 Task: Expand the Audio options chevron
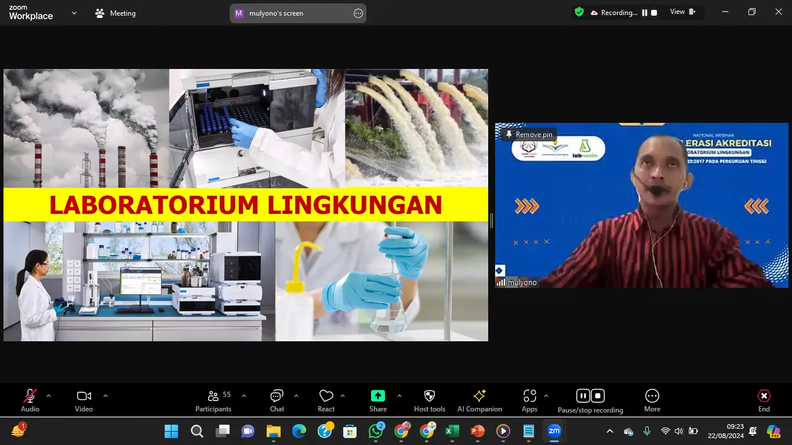(x=48, y=396)
